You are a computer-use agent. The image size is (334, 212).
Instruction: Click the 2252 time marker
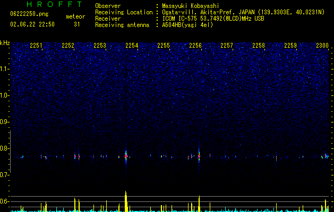click(68, 46)
